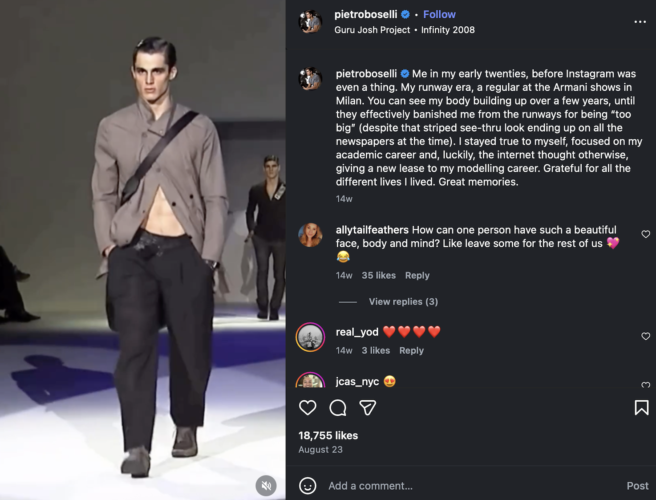This screenshot has height=500, width=656.
Task: Expand View replies (3) thread
Action: click(403, 302)
